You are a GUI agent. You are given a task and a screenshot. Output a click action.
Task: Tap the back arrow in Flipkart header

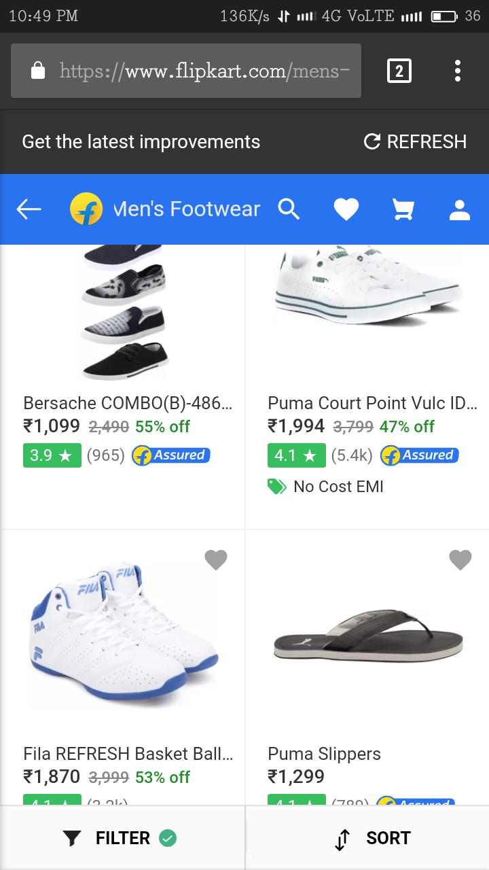tap(29, 209)
